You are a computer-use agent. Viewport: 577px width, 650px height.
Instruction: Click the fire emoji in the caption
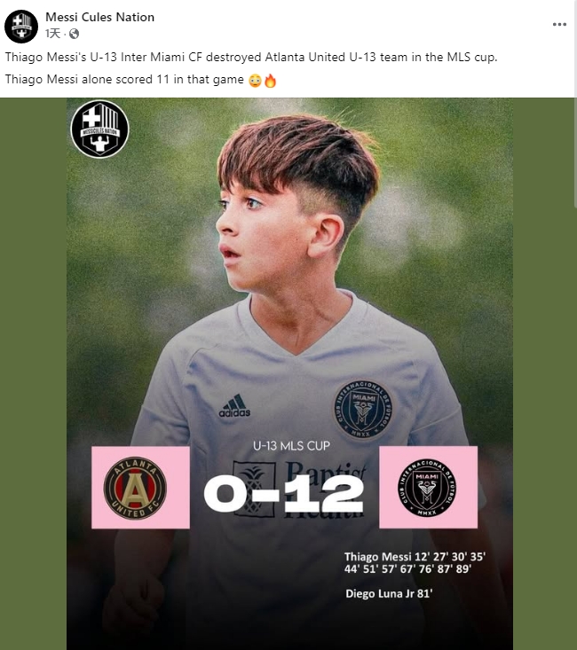point(270,81)
